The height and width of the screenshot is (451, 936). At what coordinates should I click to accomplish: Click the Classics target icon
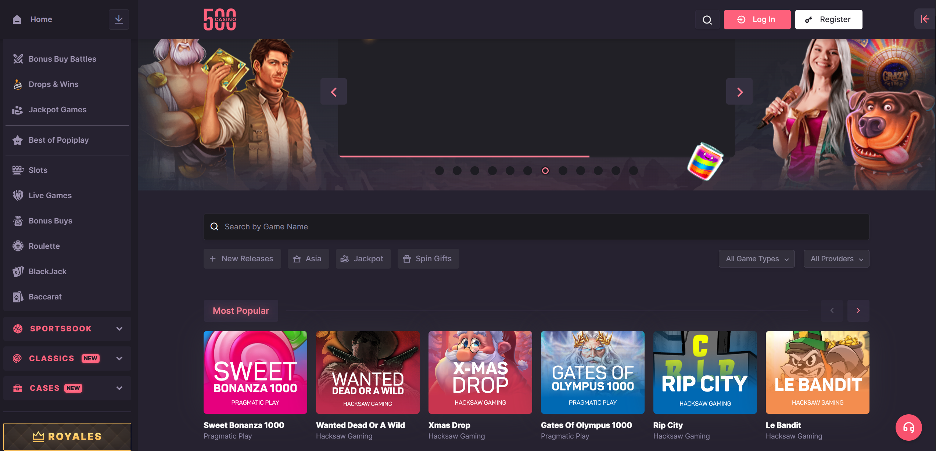pos(17,359)
